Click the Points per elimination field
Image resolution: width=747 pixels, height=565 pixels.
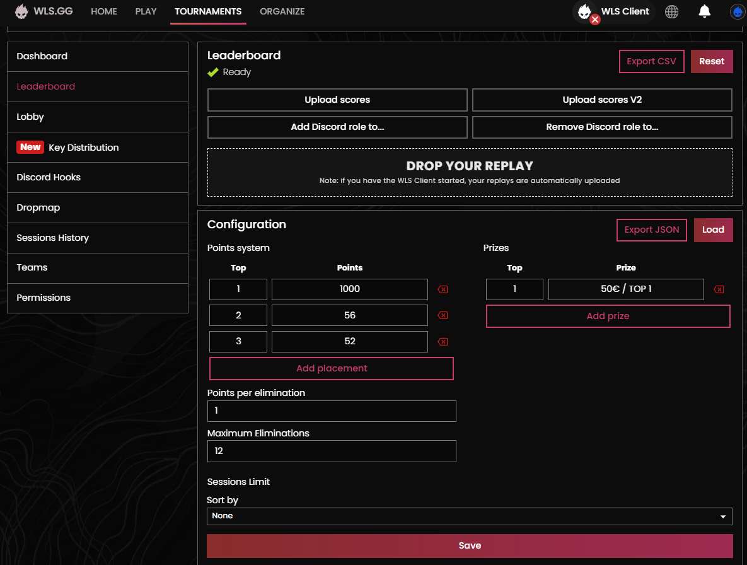pos(332,411)
